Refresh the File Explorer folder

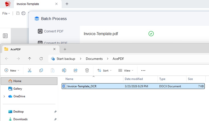pos(41,59)
